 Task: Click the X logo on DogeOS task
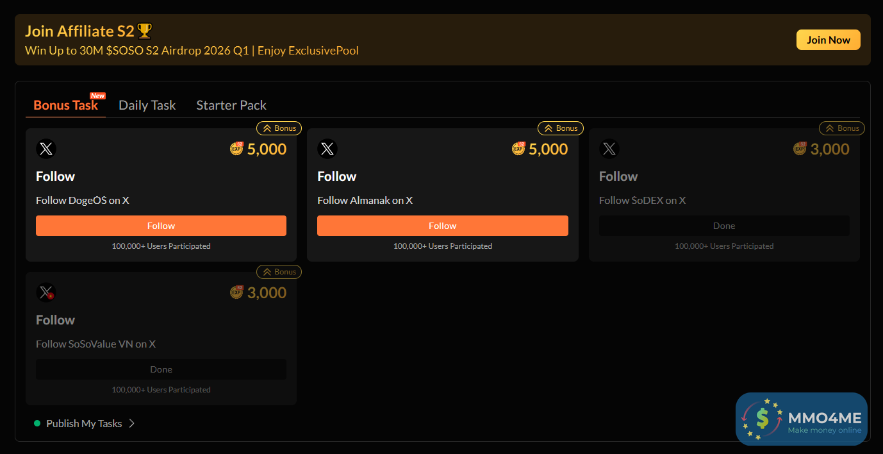[46, 149]
